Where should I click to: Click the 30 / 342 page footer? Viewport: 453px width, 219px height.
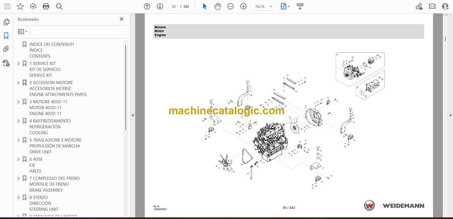point(288,207)
